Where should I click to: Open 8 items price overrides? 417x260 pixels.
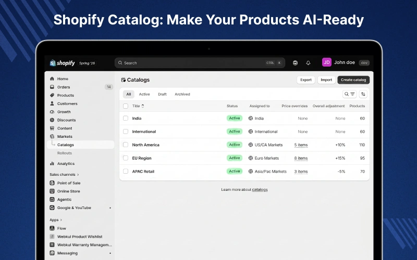tap(301, 158)
